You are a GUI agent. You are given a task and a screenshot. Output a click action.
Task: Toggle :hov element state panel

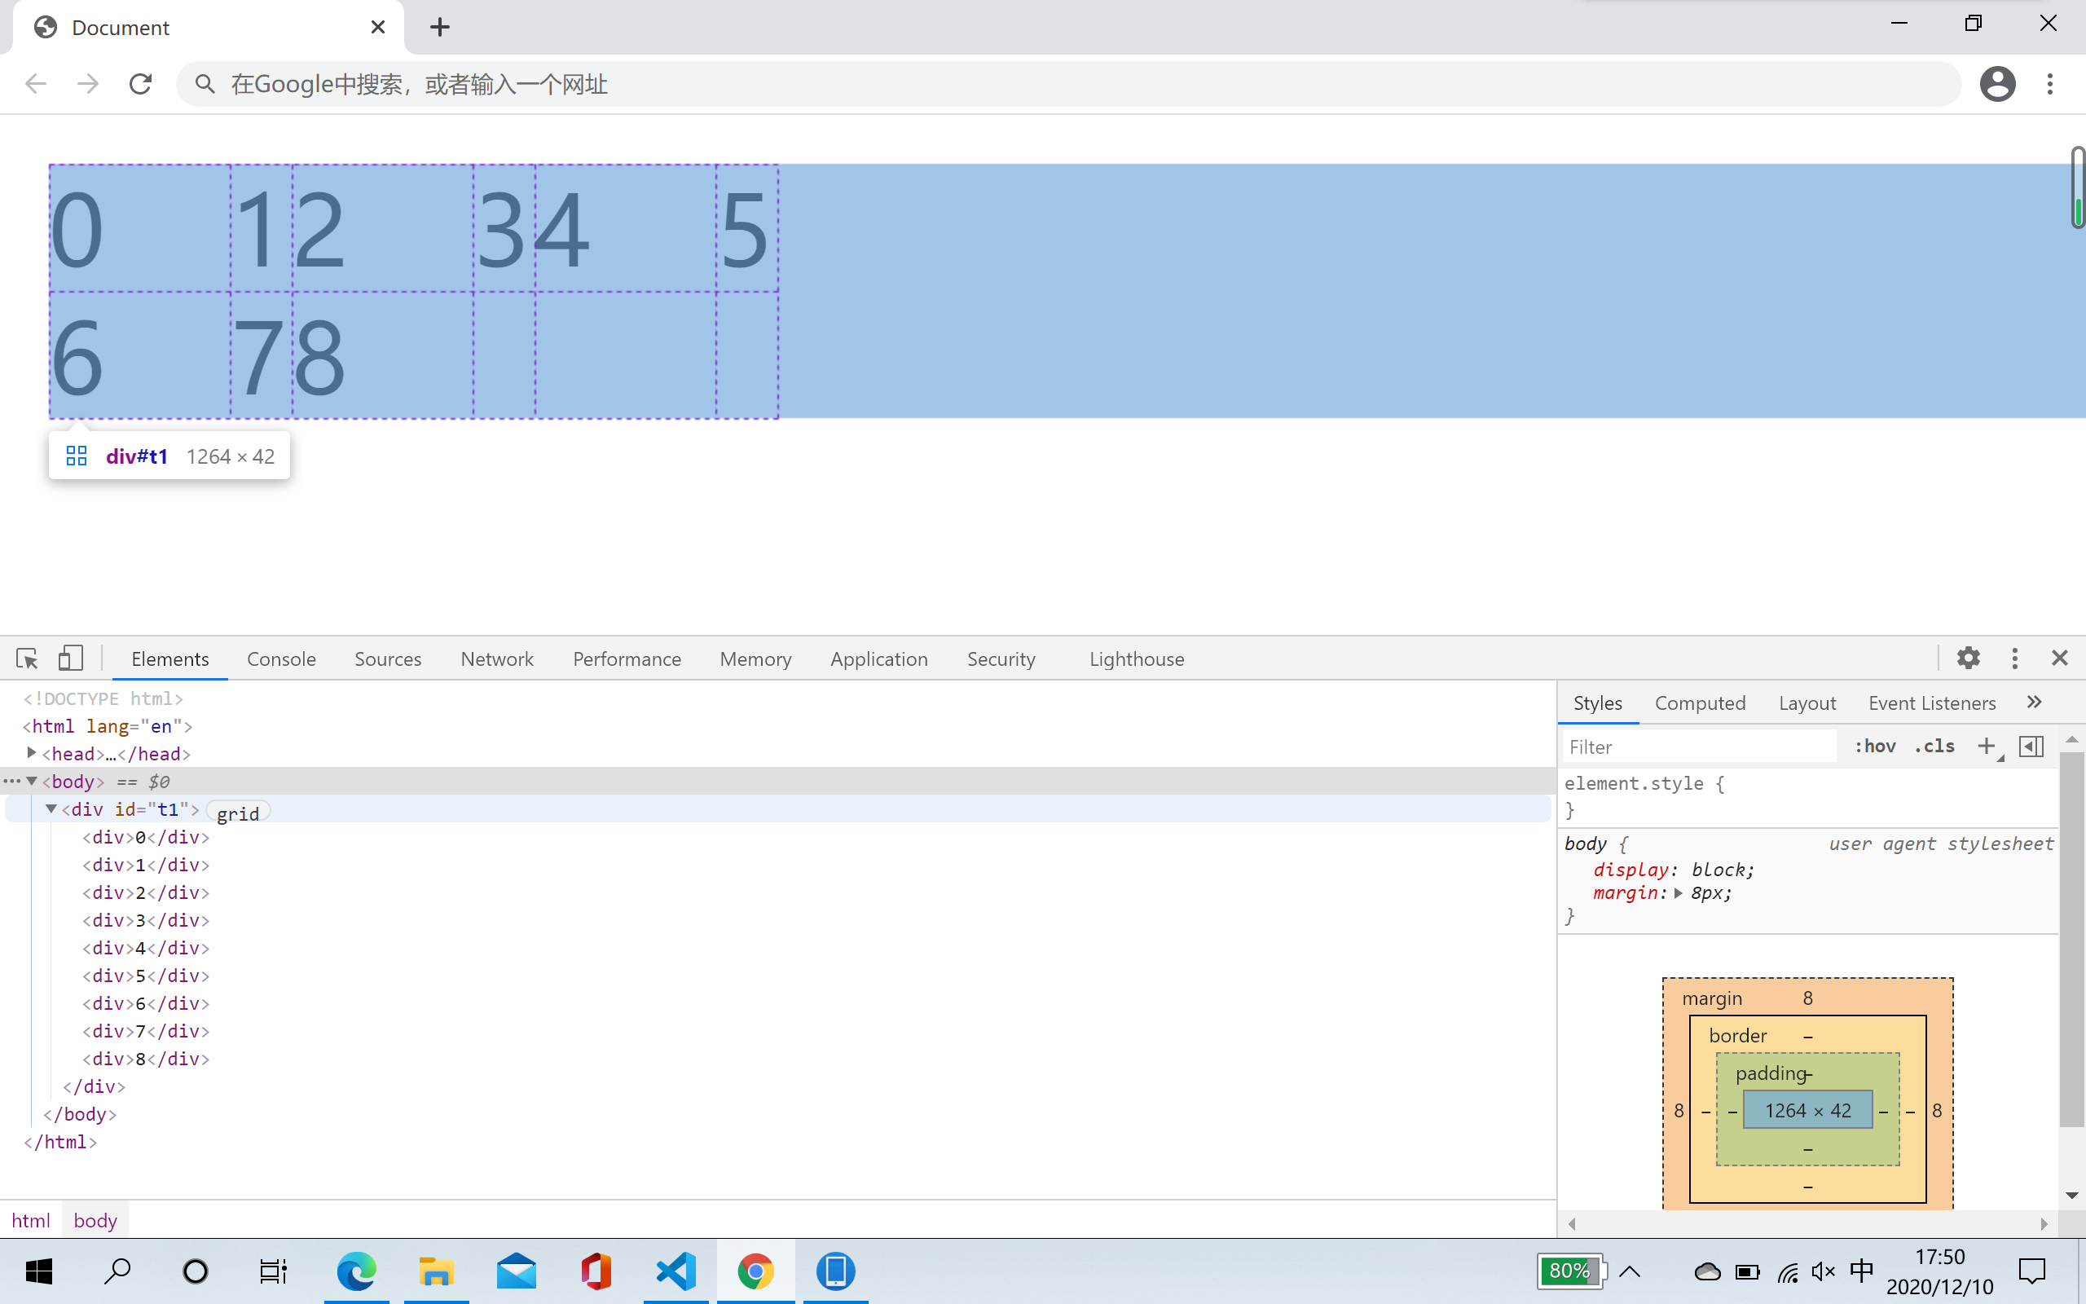click(1875, 746)
